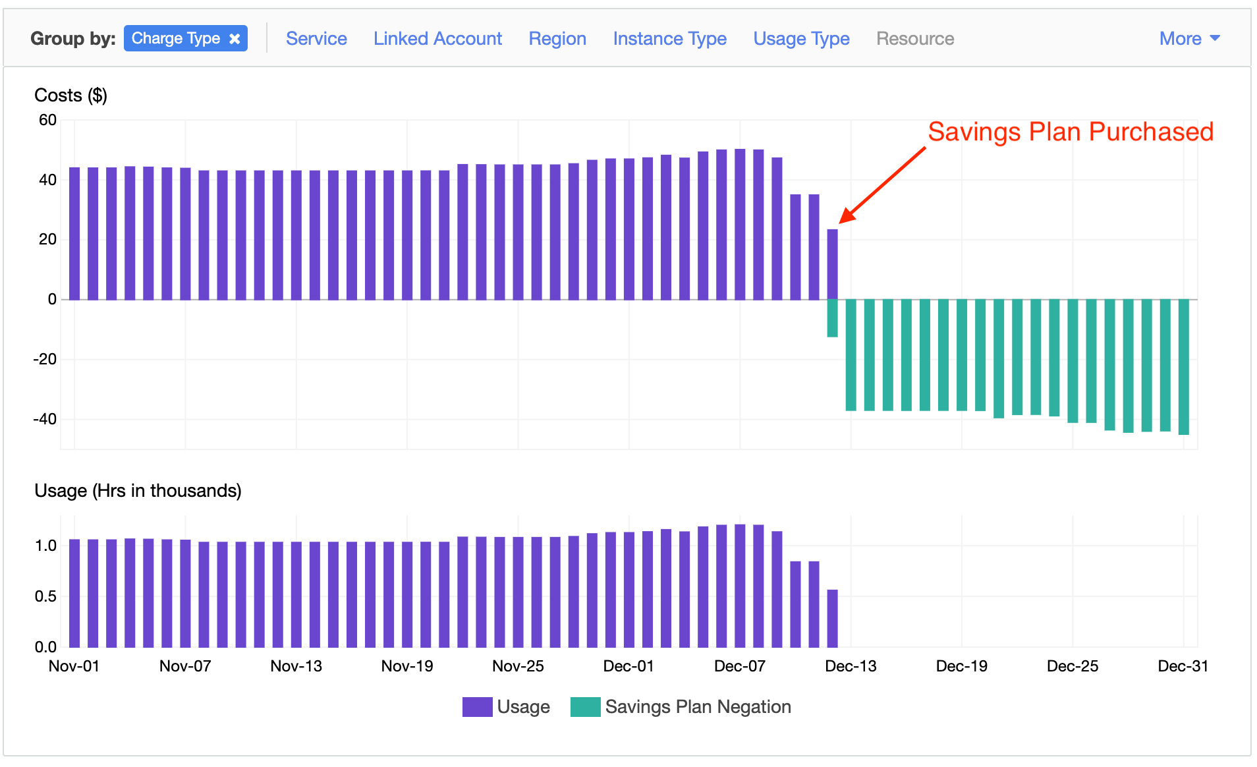Toggle Savings Plan Negation legend visibility

[x=698, y=706]
